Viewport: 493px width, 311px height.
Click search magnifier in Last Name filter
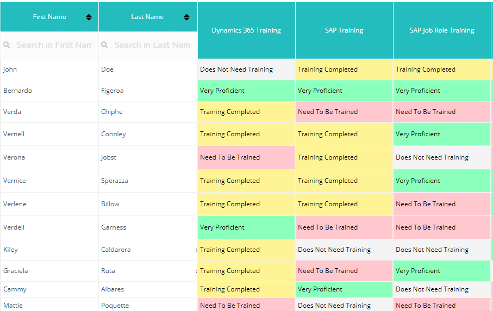pyautogui.click(x=104, y=45)
